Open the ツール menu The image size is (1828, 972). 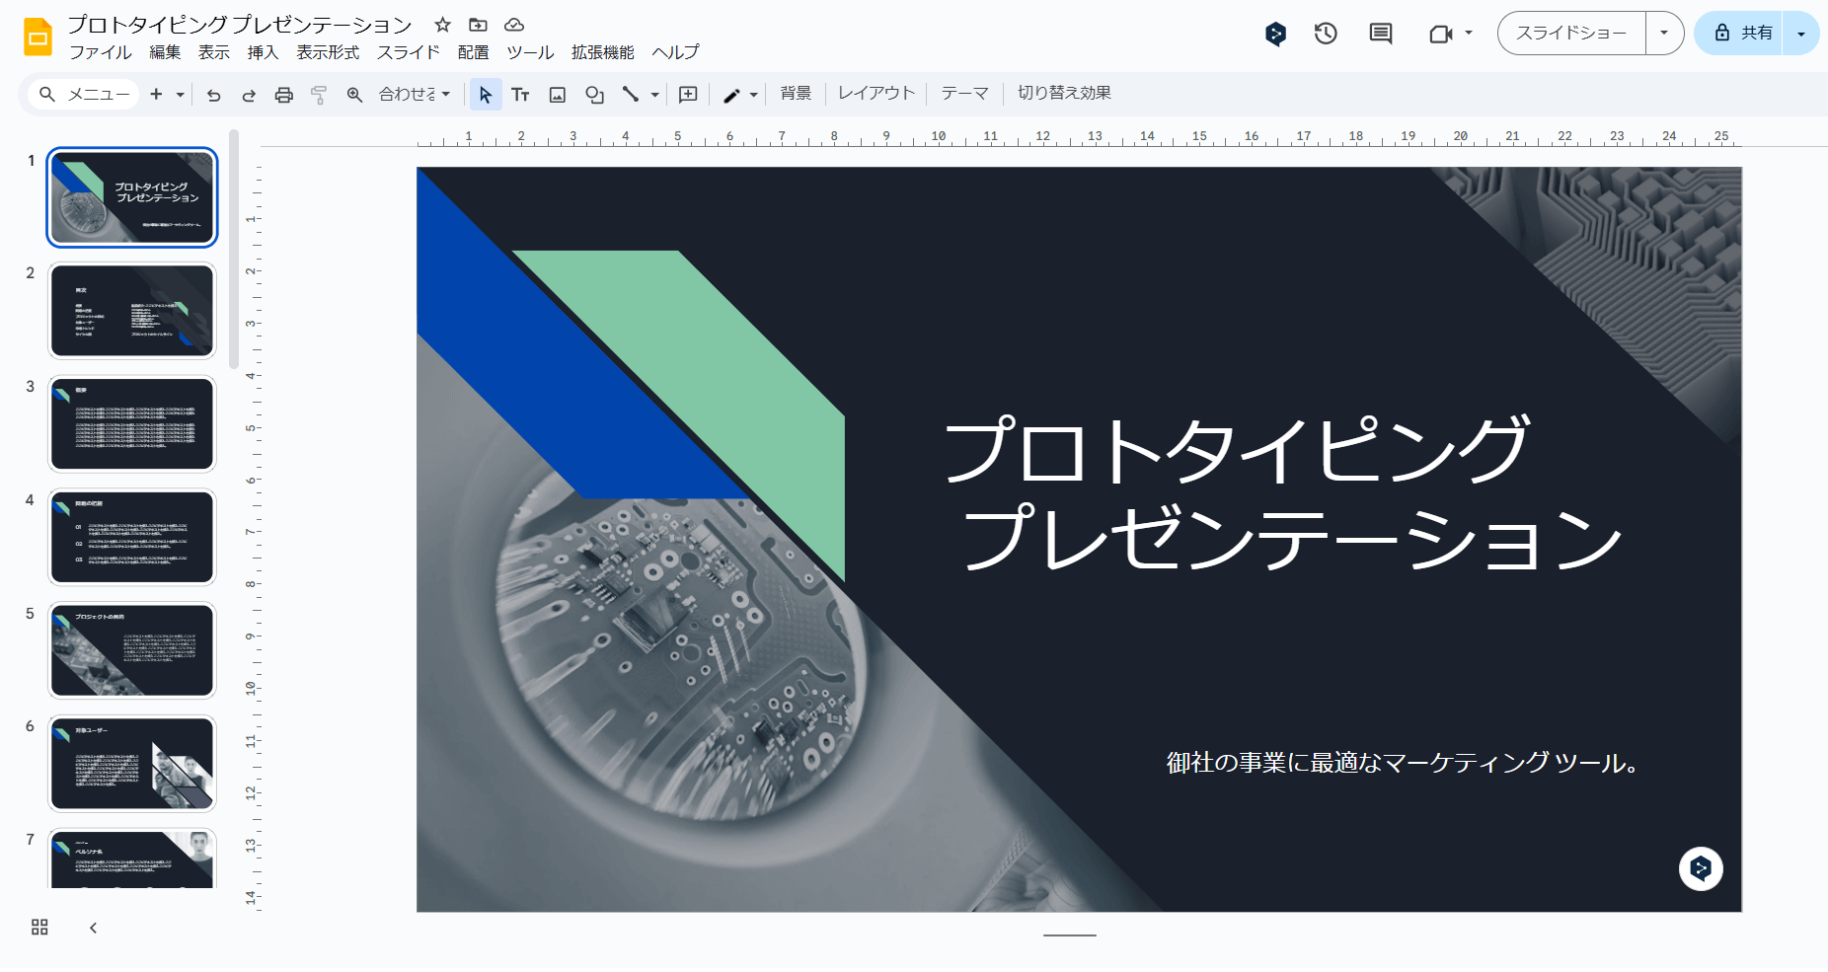pos(531,52)
